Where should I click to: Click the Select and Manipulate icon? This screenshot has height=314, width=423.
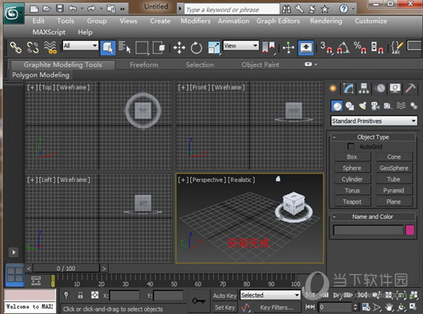[288, 48]
